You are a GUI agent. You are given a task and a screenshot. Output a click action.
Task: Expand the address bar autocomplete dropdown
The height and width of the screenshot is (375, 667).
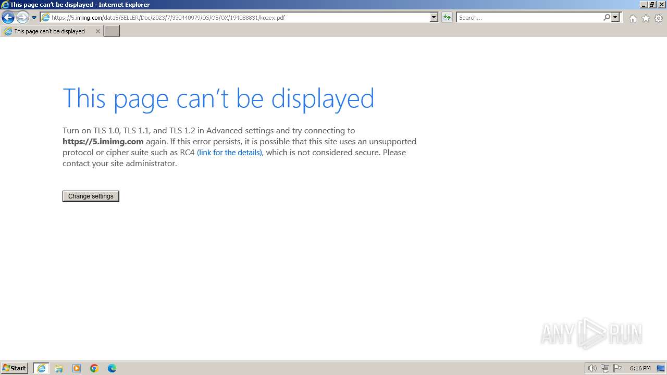pyautogui.click(x=434, y=17)
